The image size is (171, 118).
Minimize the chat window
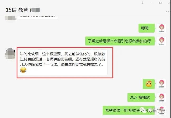pyautogui.click(x=151, y=3)
